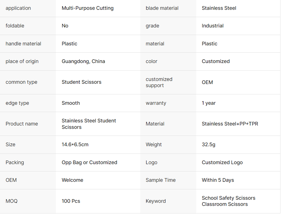The image size is (283, 214).
Task: Click the 'Customized Logo' value
Action: 222,162
